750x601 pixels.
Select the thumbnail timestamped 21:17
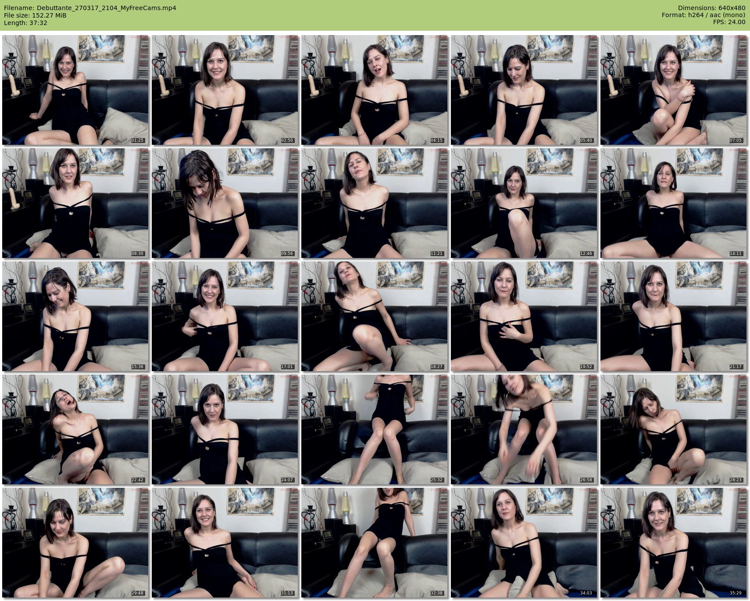click(x=674, y=316)
